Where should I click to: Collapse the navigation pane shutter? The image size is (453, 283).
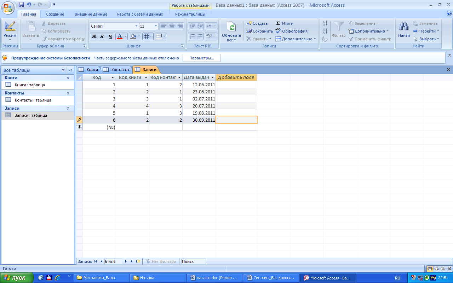(x=70, y=70)
